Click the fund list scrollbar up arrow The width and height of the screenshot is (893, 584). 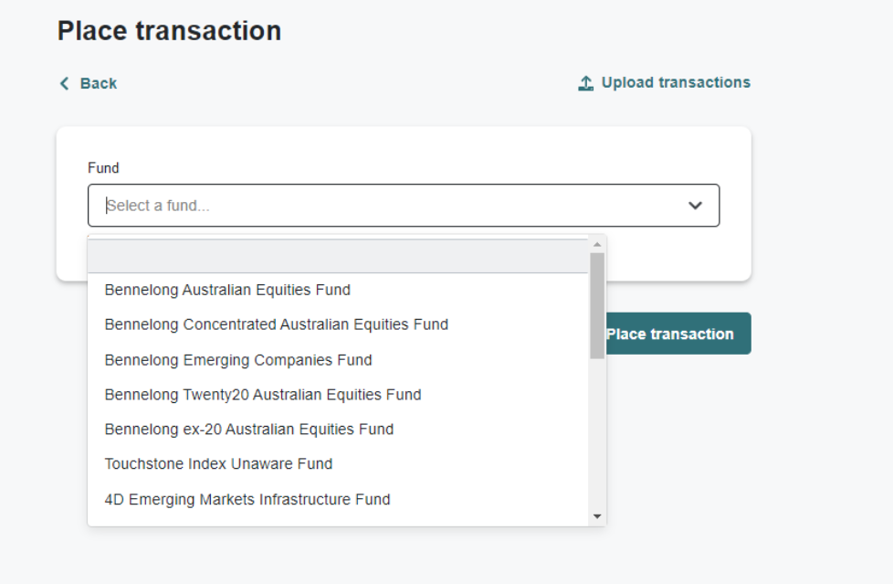(597, 244)
